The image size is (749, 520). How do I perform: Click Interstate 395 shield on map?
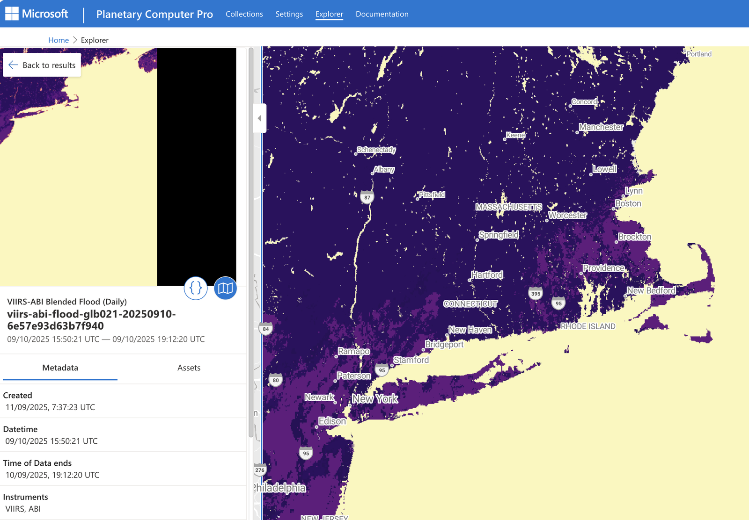[x=536, y=293]
